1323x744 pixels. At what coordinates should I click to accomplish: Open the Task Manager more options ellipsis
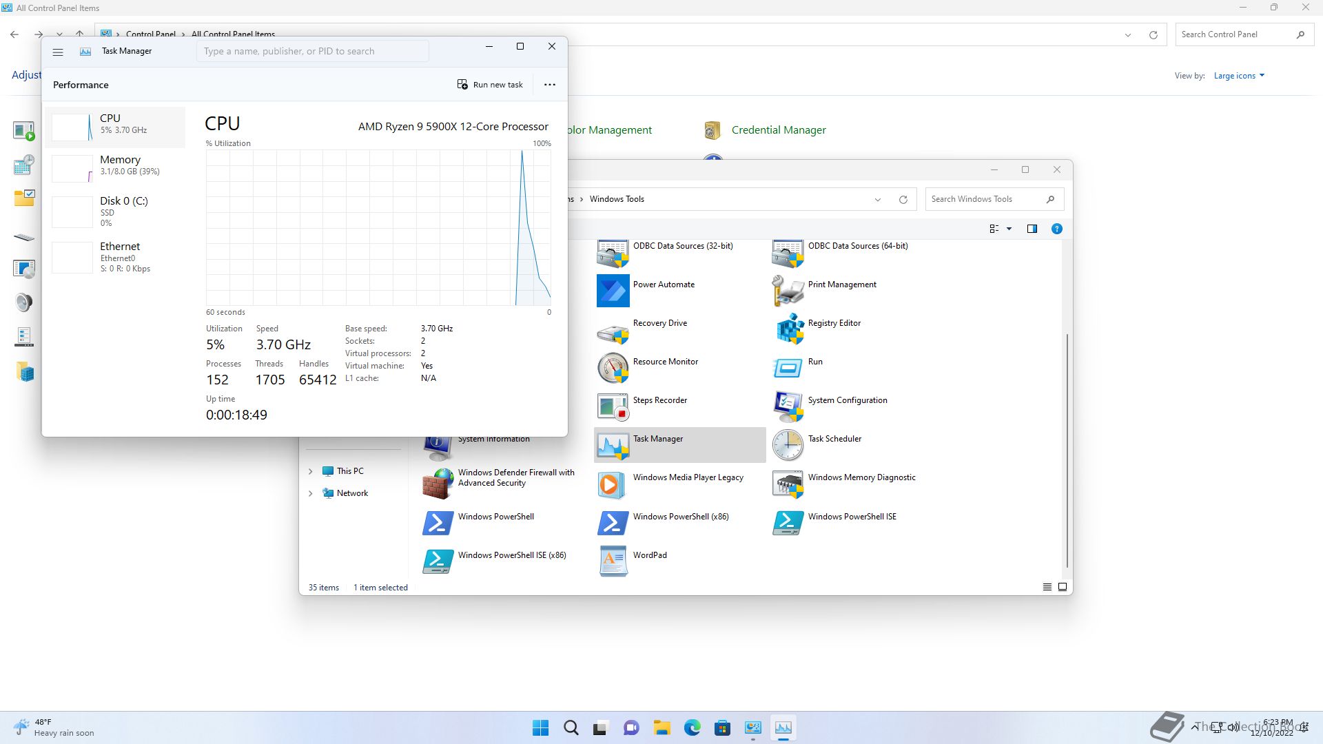pos(549,85)
